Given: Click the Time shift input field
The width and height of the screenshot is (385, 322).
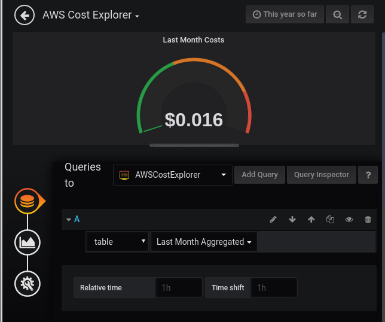Looking at the screenshot, I should (x=274, y=288).
